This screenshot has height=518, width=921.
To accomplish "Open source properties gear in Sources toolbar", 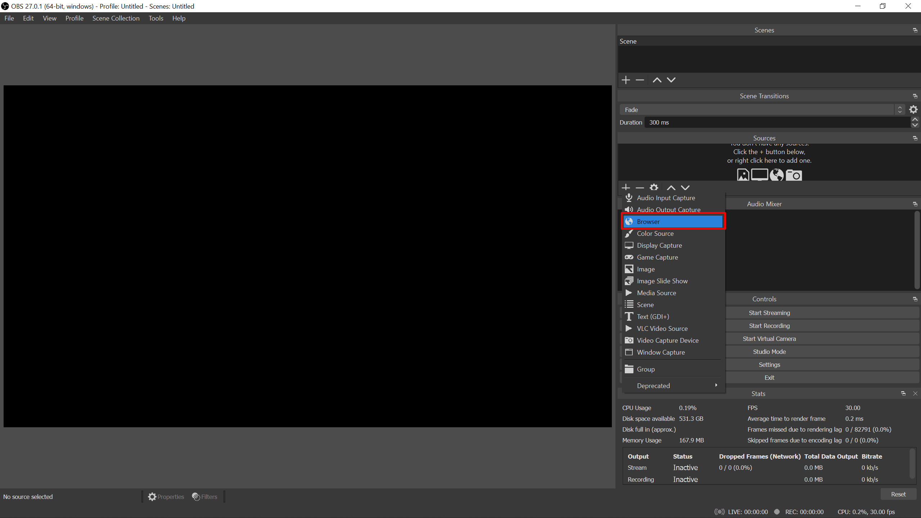I will [654, 188].
